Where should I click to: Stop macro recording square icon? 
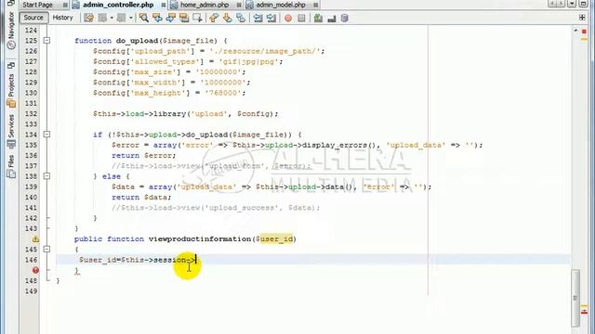point(301,18)
